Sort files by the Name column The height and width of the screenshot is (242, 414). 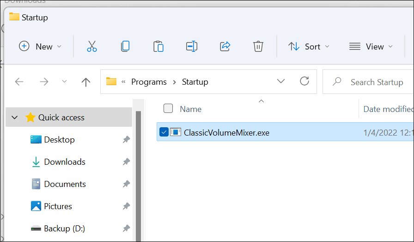191,109
